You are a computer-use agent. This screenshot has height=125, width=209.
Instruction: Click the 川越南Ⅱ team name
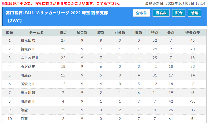27,101
